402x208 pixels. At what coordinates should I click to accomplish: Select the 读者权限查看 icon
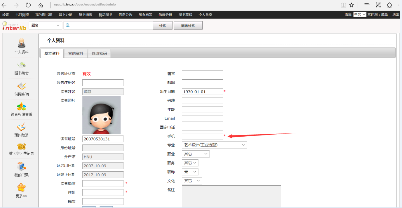[21, 107]
